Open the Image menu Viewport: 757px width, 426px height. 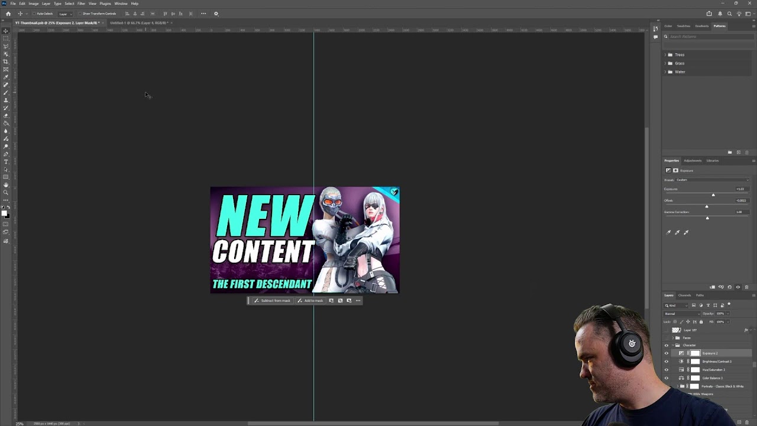tap(34, 4)
